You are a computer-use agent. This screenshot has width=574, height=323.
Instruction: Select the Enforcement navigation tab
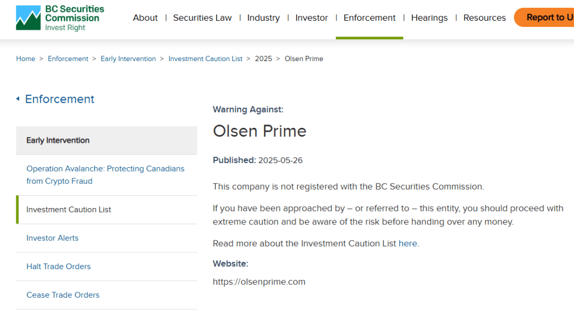(x=369, y=17)
